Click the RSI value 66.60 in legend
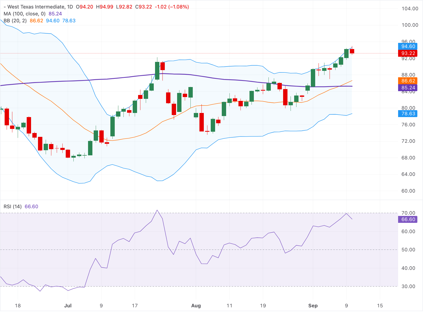The image size is (423, 314). click(x=31, y=207)
